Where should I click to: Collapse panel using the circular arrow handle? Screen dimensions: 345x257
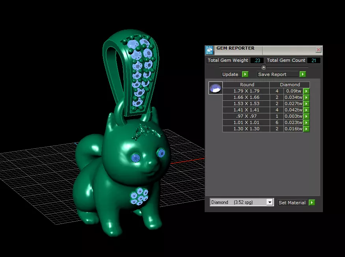click(x=264, y=67)
